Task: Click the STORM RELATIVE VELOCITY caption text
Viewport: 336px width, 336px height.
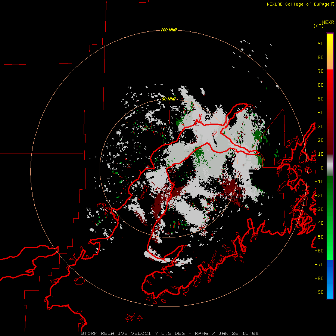Action: [120, 333]
